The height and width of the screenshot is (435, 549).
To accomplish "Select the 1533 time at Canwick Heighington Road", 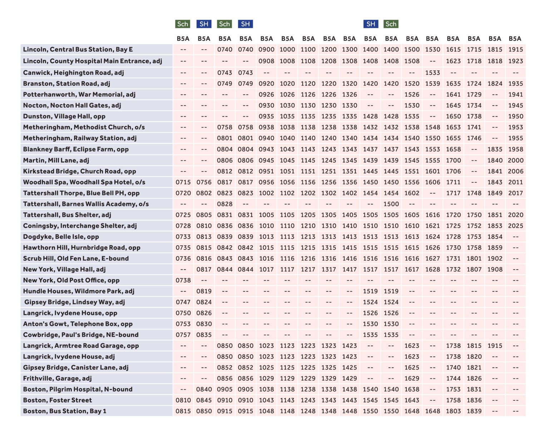I will pos(432,73).
